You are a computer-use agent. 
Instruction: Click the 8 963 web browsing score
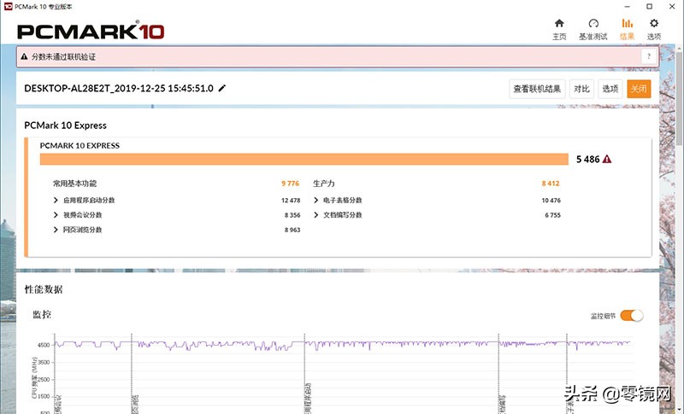(292, 230)
